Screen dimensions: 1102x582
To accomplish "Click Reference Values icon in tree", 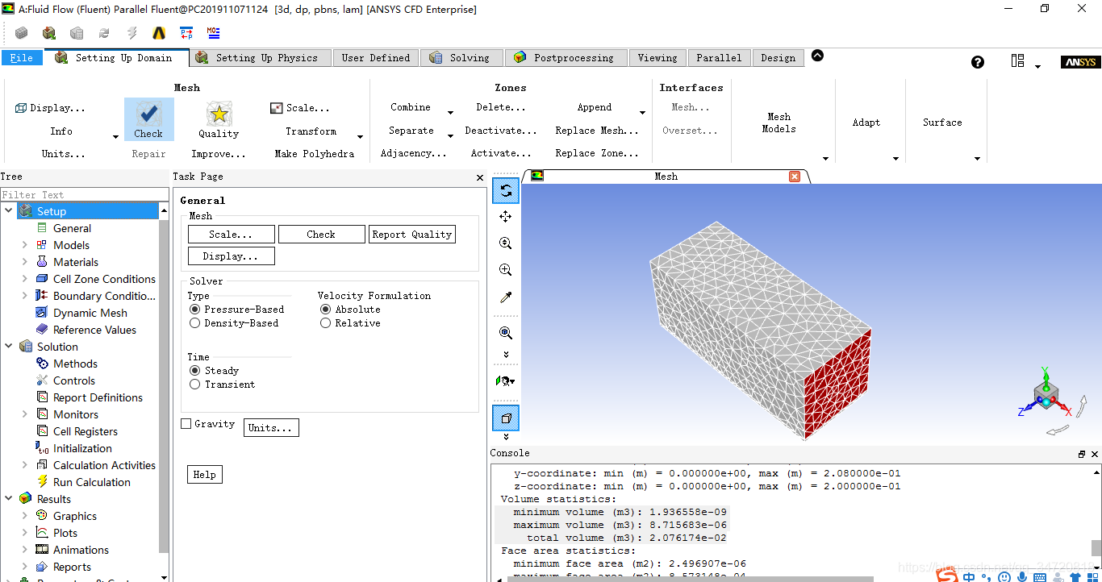I will tap(42, 330).
